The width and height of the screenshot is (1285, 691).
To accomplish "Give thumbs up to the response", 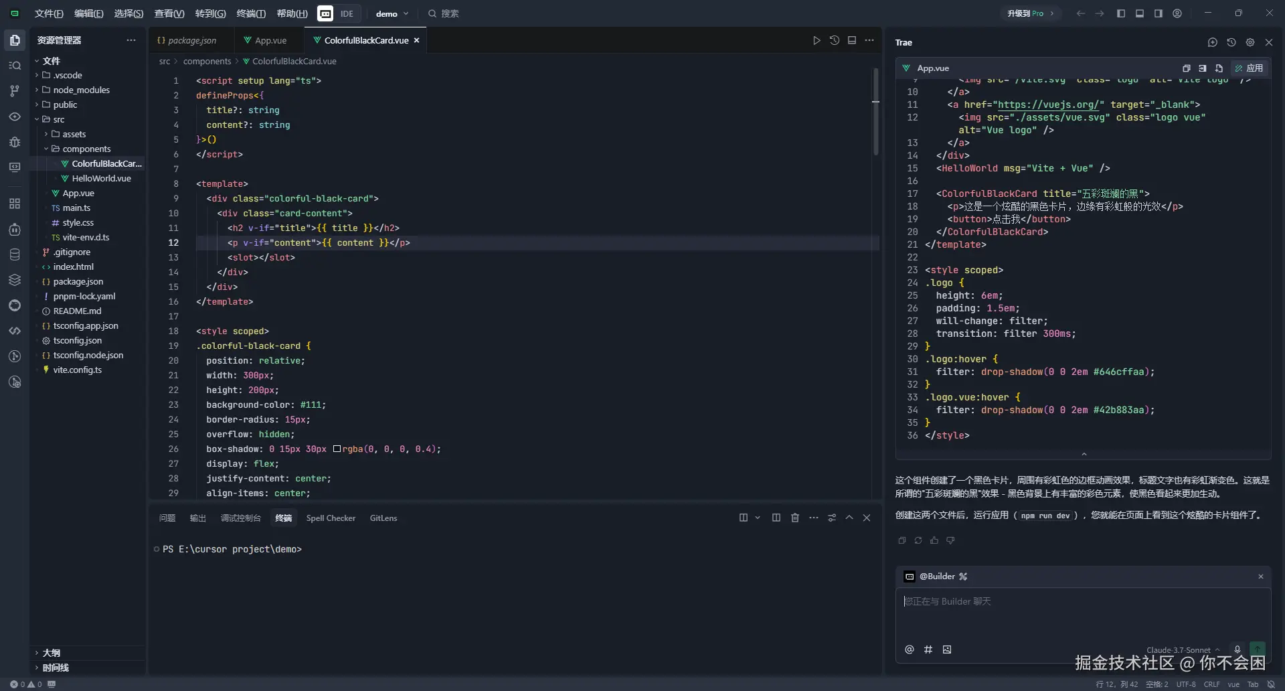I will tap(934, 540).
